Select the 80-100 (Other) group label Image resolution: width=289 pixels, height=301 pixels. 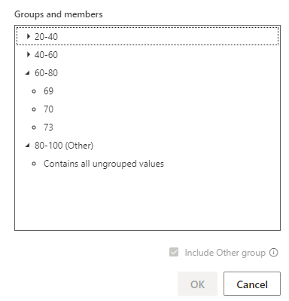coord(64,146)
